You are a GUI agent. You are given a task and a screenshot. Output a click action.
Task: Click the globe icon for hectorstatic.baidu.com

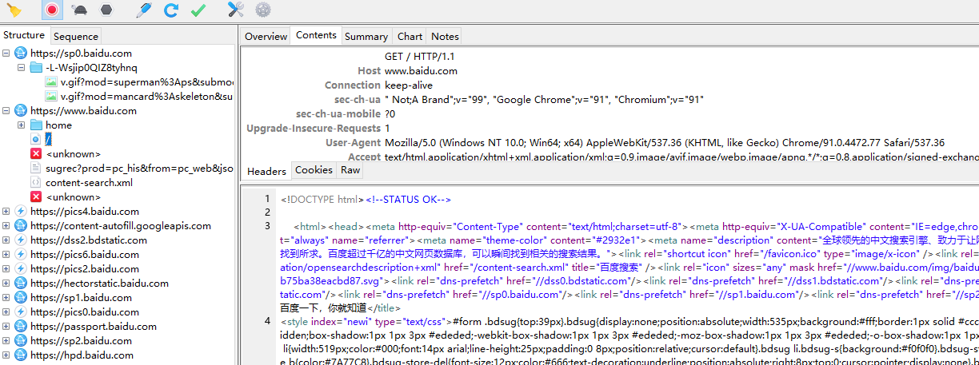21,284
